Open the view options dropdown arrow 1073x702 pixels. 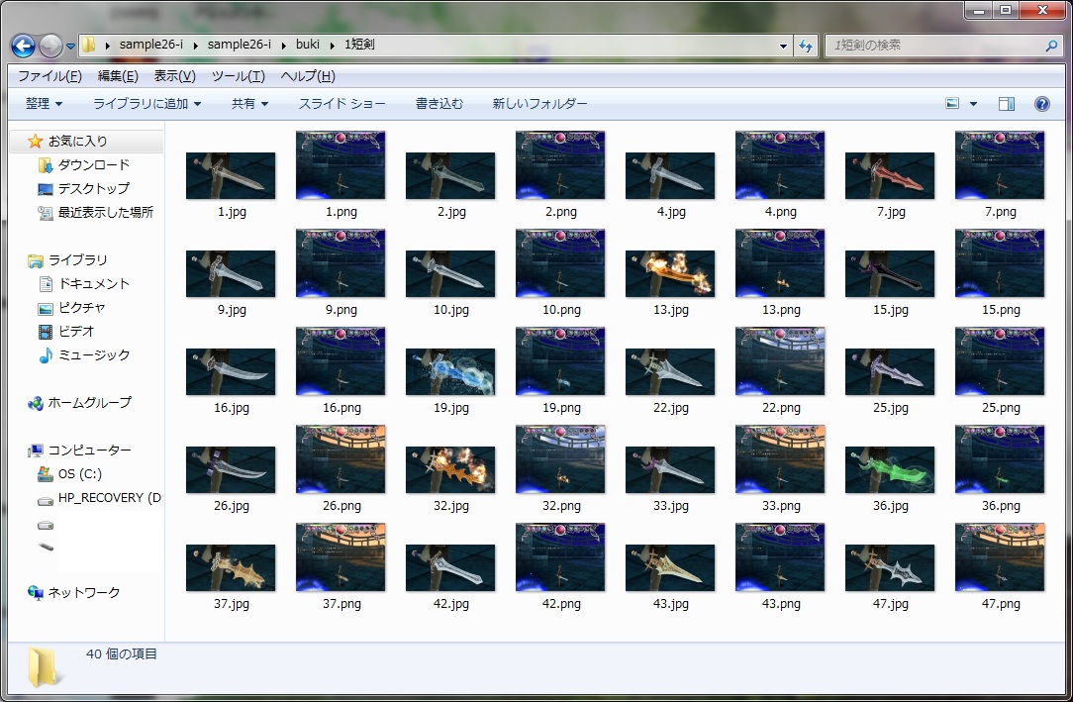(973, 104)
